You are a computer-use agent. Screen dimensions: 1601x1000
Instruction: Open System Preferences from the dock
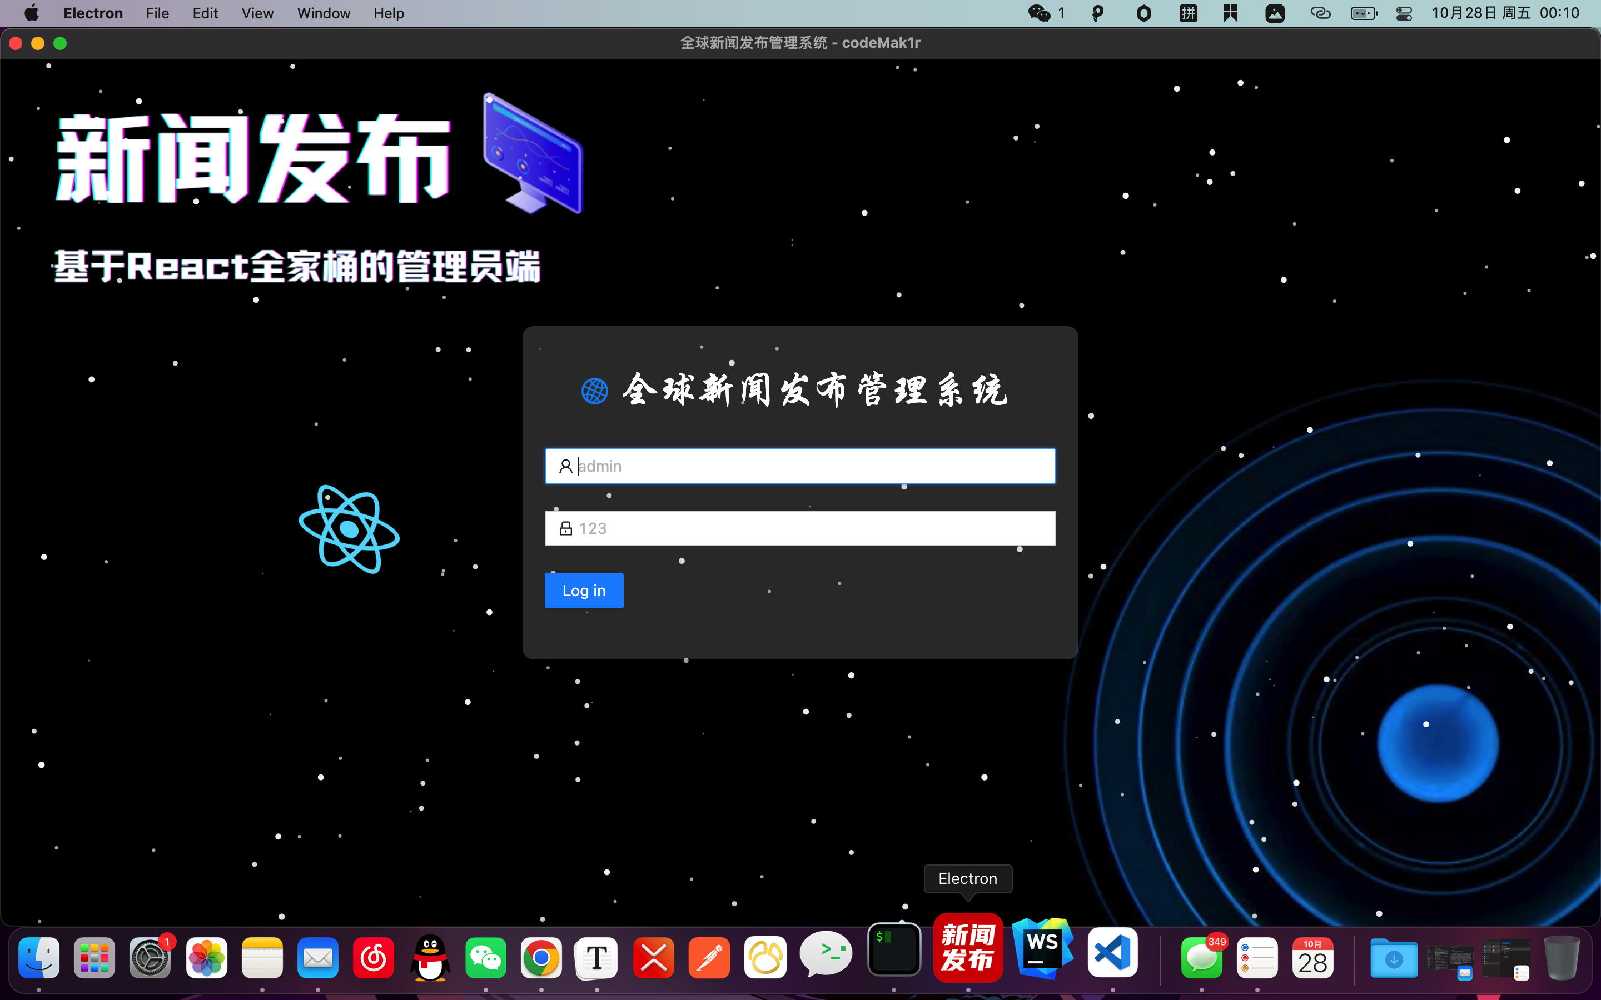[150, 958]
